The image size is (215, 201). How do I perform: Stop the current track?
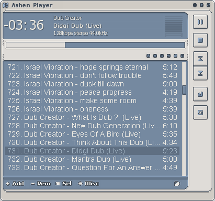pos(200,40)
